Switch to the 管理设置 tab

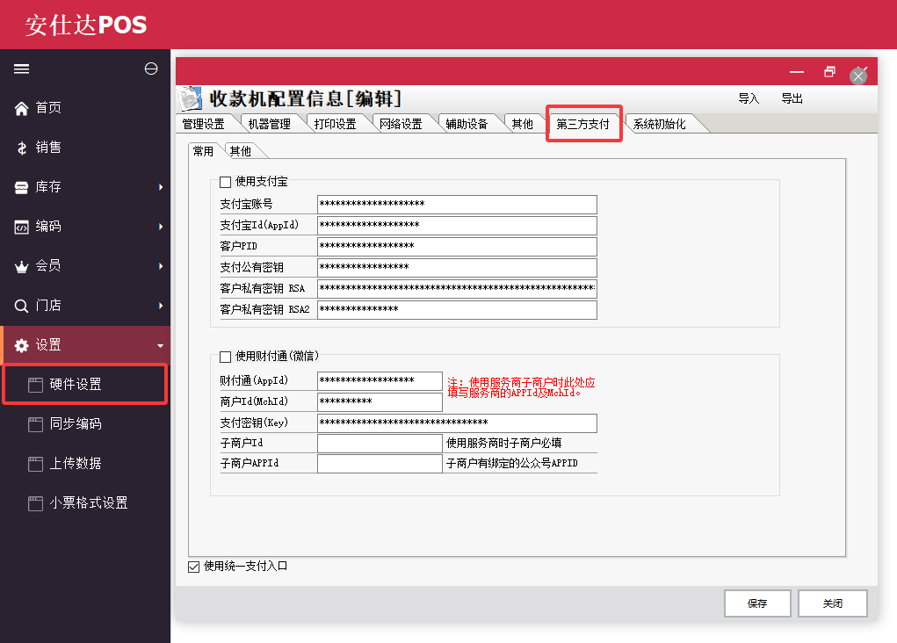(x=204, y=124)
